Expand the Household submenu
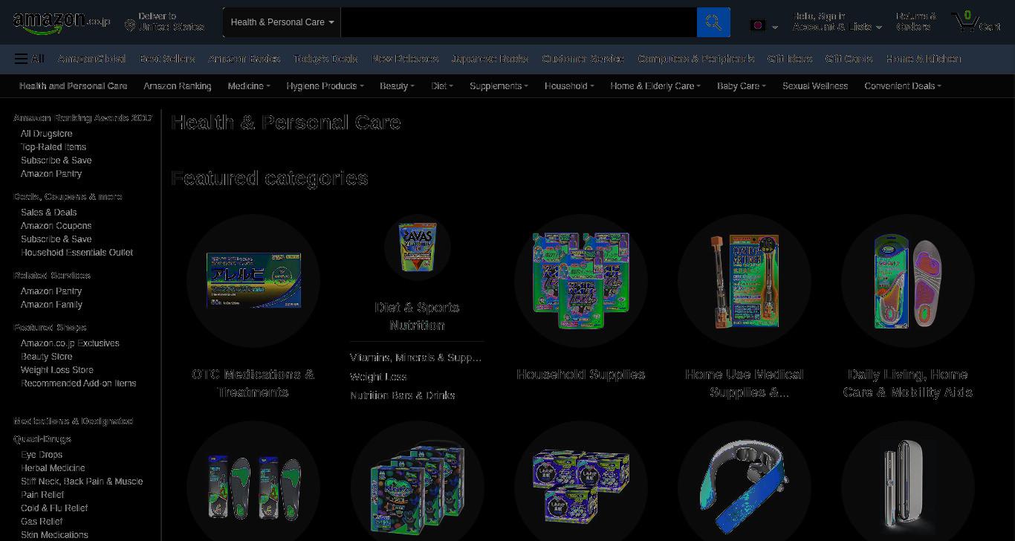The height and width of the screenshot is (541, 1015). point(569,86)
